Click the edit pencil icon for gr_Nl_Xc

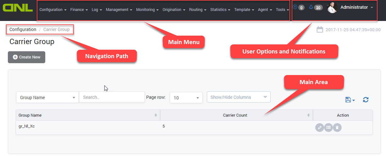pos(319,128)
